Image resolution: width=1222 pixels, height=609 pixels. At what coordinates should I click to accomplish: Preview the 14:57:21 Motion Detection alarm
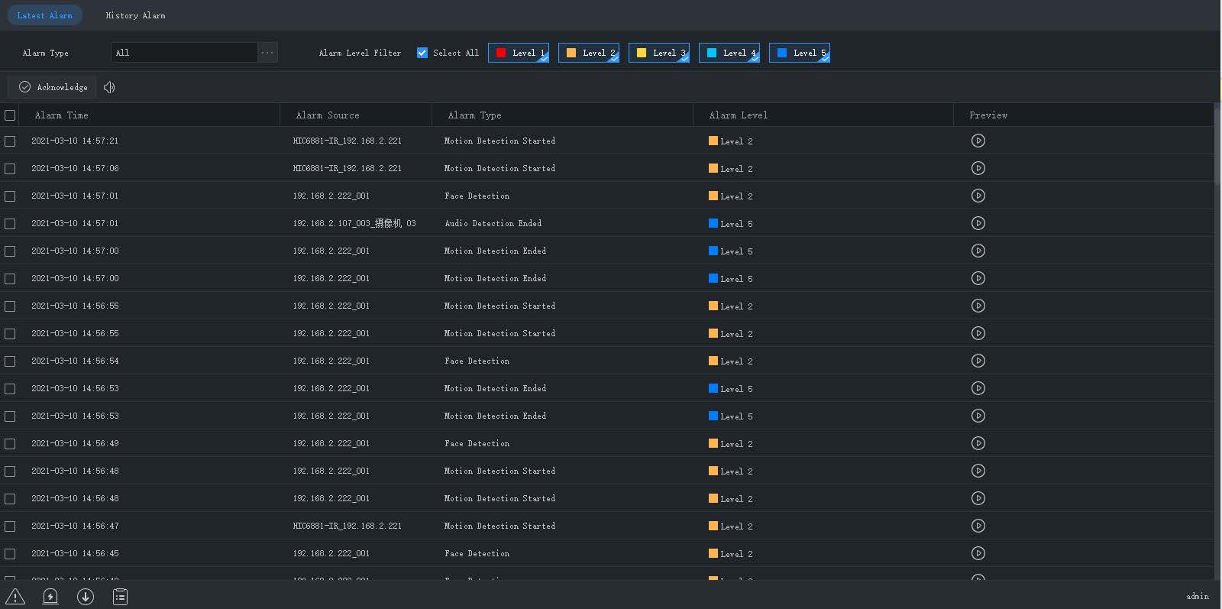coord(978,141)
